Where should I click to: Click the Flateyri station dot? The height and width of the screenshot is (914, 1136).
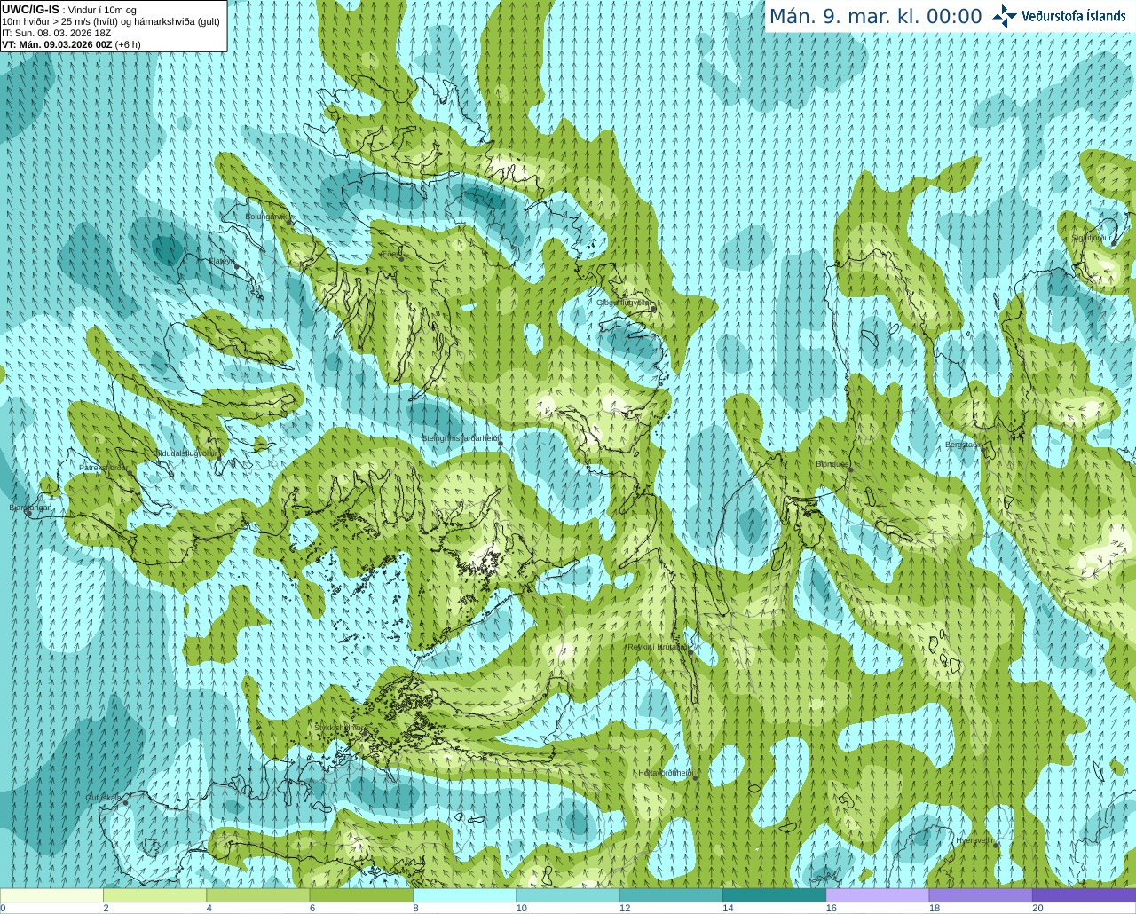coord(236,266)
